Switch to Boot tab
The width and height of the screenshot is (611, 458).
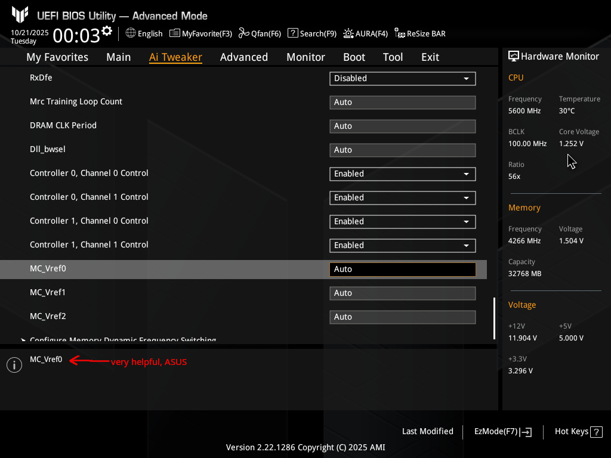click(354, 57)
